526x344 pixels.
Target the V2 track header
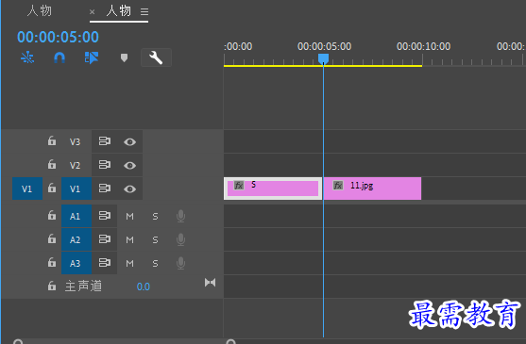point(75,165)
